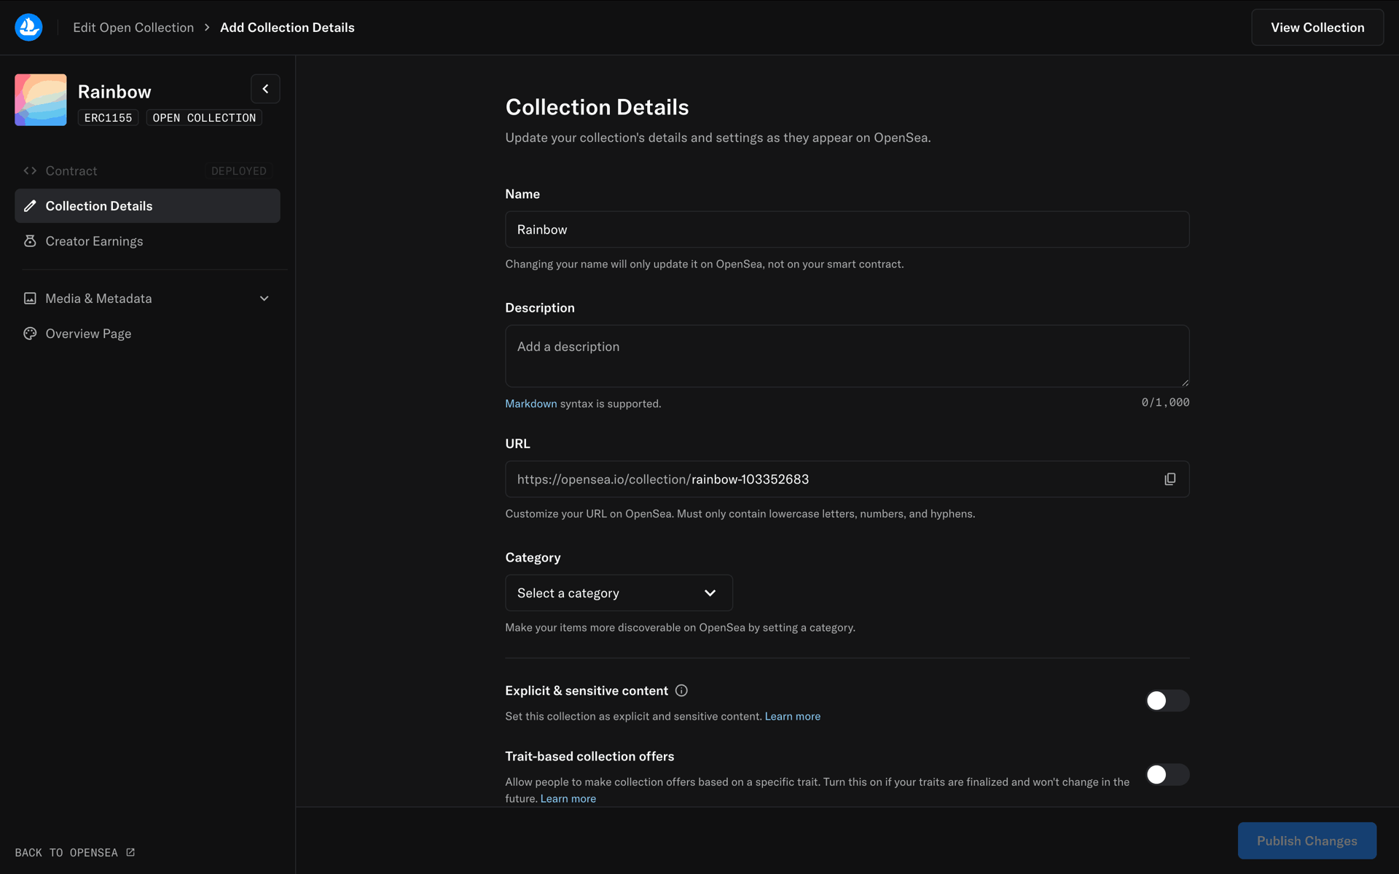The width and height of the screenshot is (1399, 874).
Task: Focus the Description text area
Action: 847,356
